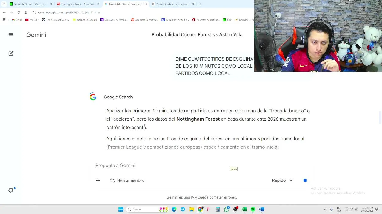The height and width of the screenshot is (214, 382).
Task: Reload the current page
Action: click(19, 12)
